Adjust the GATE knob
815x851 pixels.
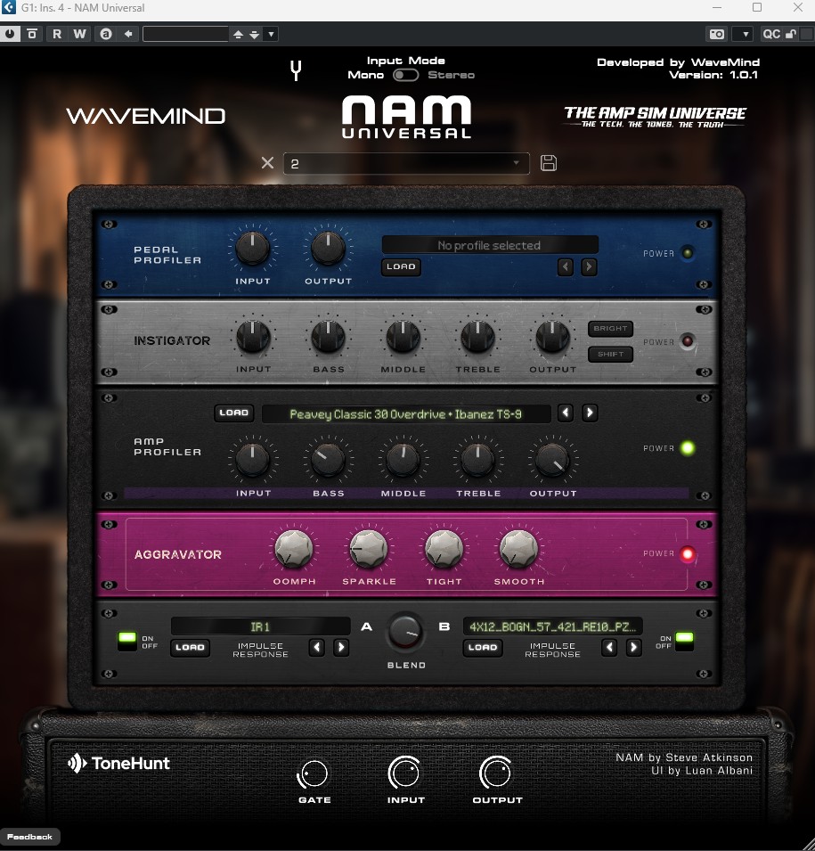[x=314, y=774]
